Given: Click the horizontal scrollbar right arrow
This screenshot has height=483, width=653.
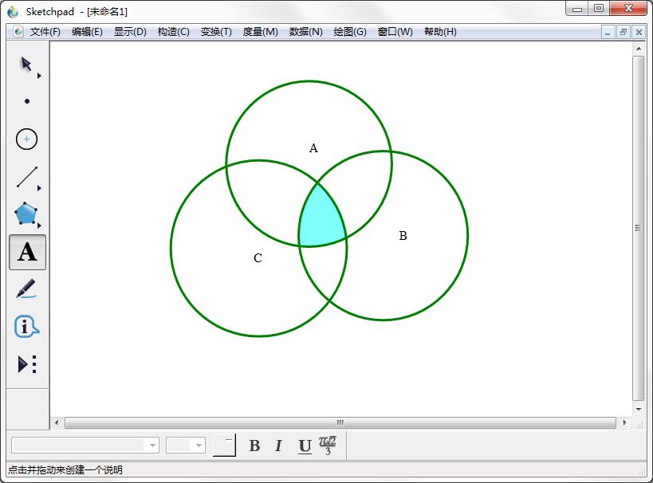Looking at the screenshot, I should [624, 422].
